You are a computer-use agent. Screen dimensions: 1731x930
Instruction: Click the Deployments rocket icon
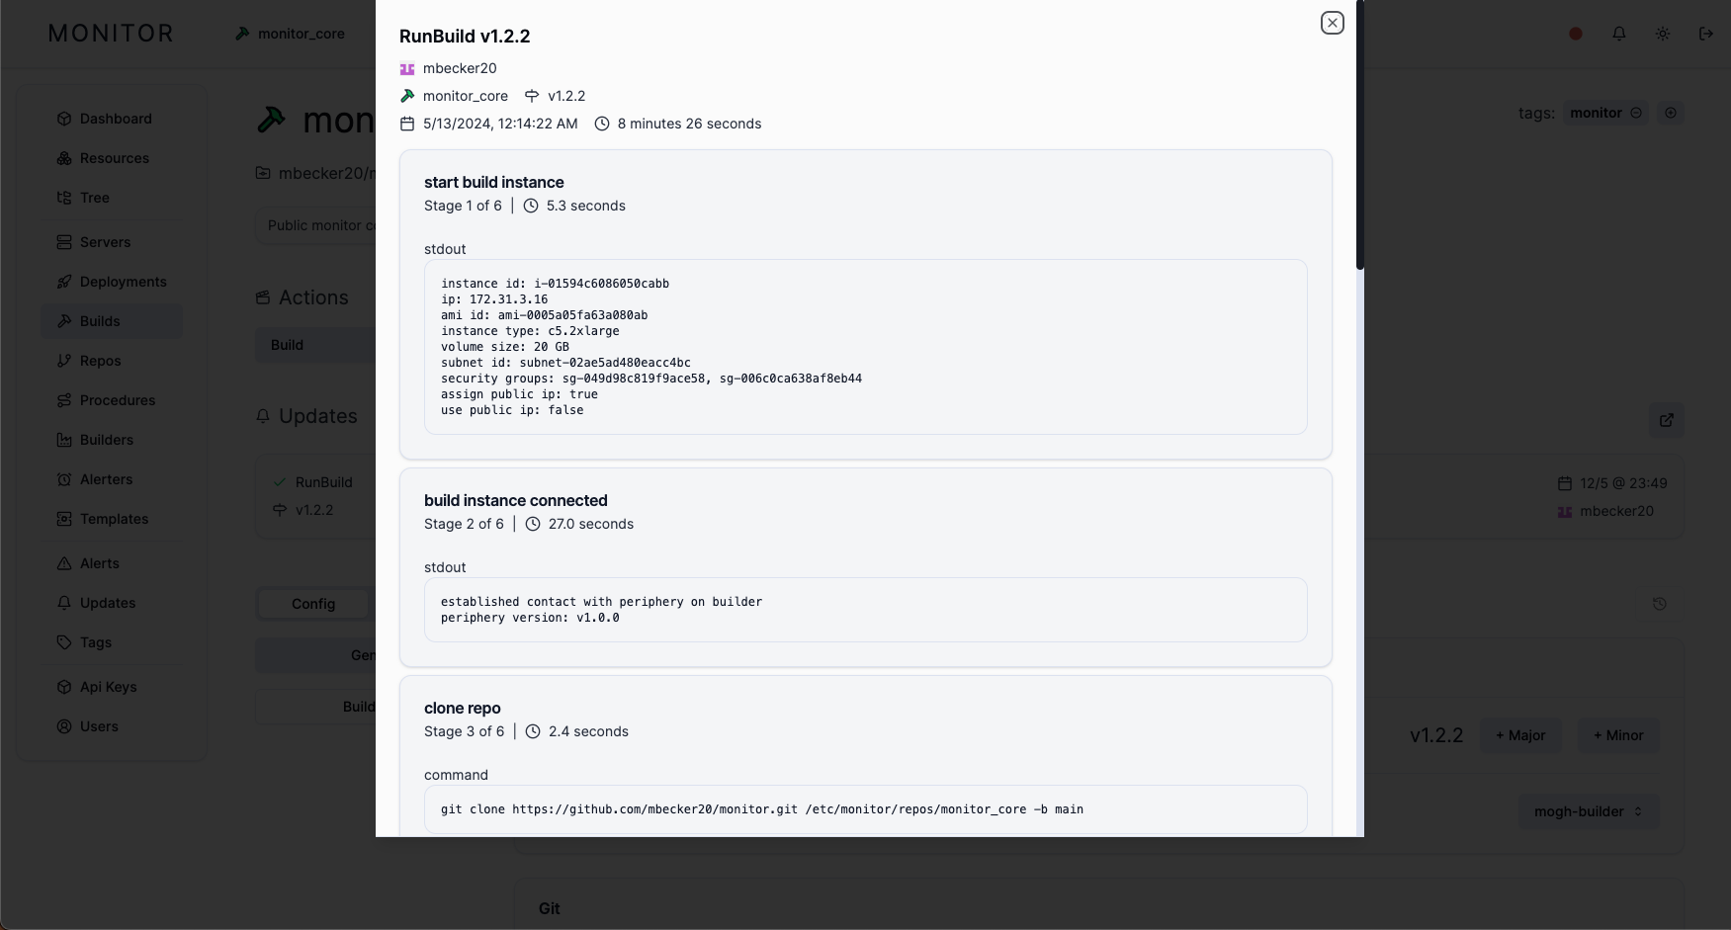[64, 282]
